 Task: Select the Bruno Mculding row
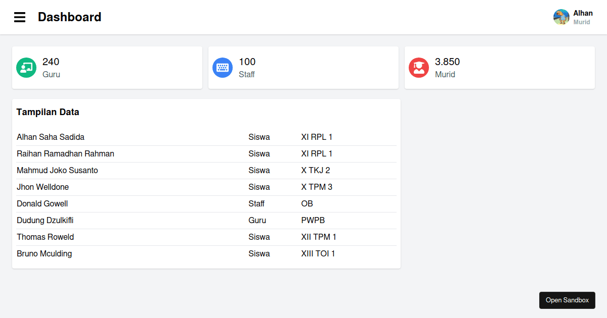pyautogui.click(x=206, y=254)
